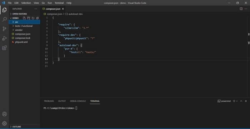Open editor more actions ellipsis
Viewport: 250px width, 129px height.
click(246, 9)
